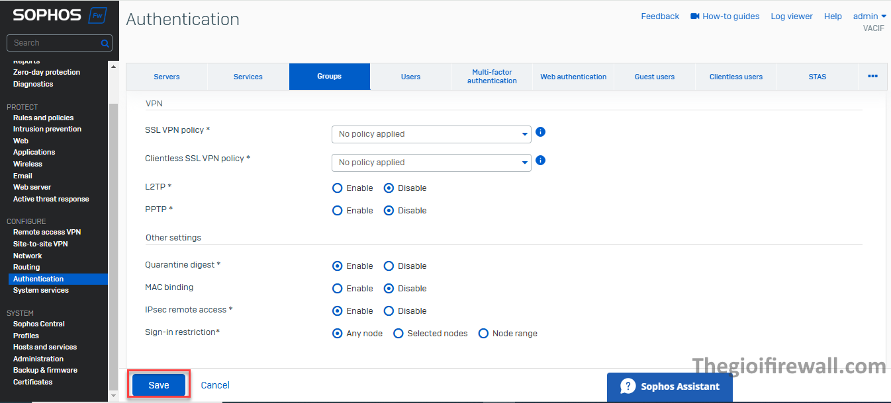
Task: Enable the L2TP option
Action: 338,188
